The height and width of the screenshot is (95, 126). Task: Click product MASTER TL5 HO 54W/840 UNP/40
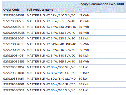click(x=51, y=44)
